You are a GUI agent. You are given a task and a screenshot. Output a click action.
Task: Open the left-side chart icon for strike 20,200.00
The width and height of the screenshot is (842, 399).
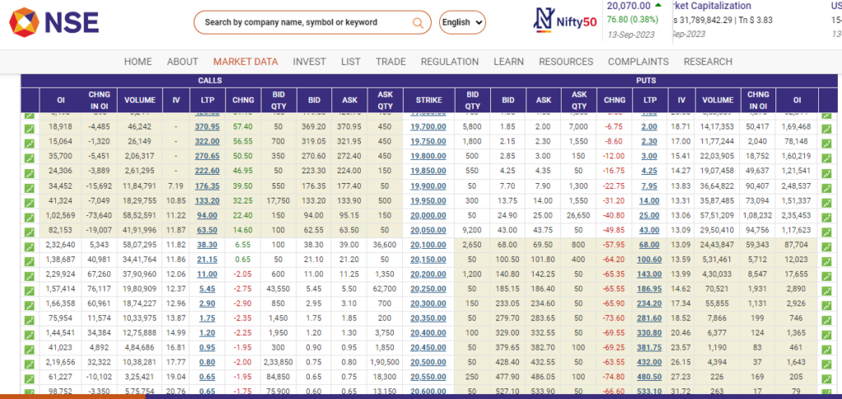click(x=30, y=276)
